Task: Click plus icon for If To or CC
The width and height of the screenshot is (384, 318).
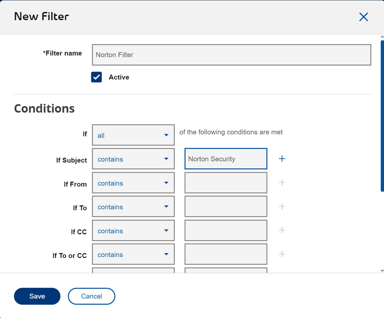Action: (282, 254)
